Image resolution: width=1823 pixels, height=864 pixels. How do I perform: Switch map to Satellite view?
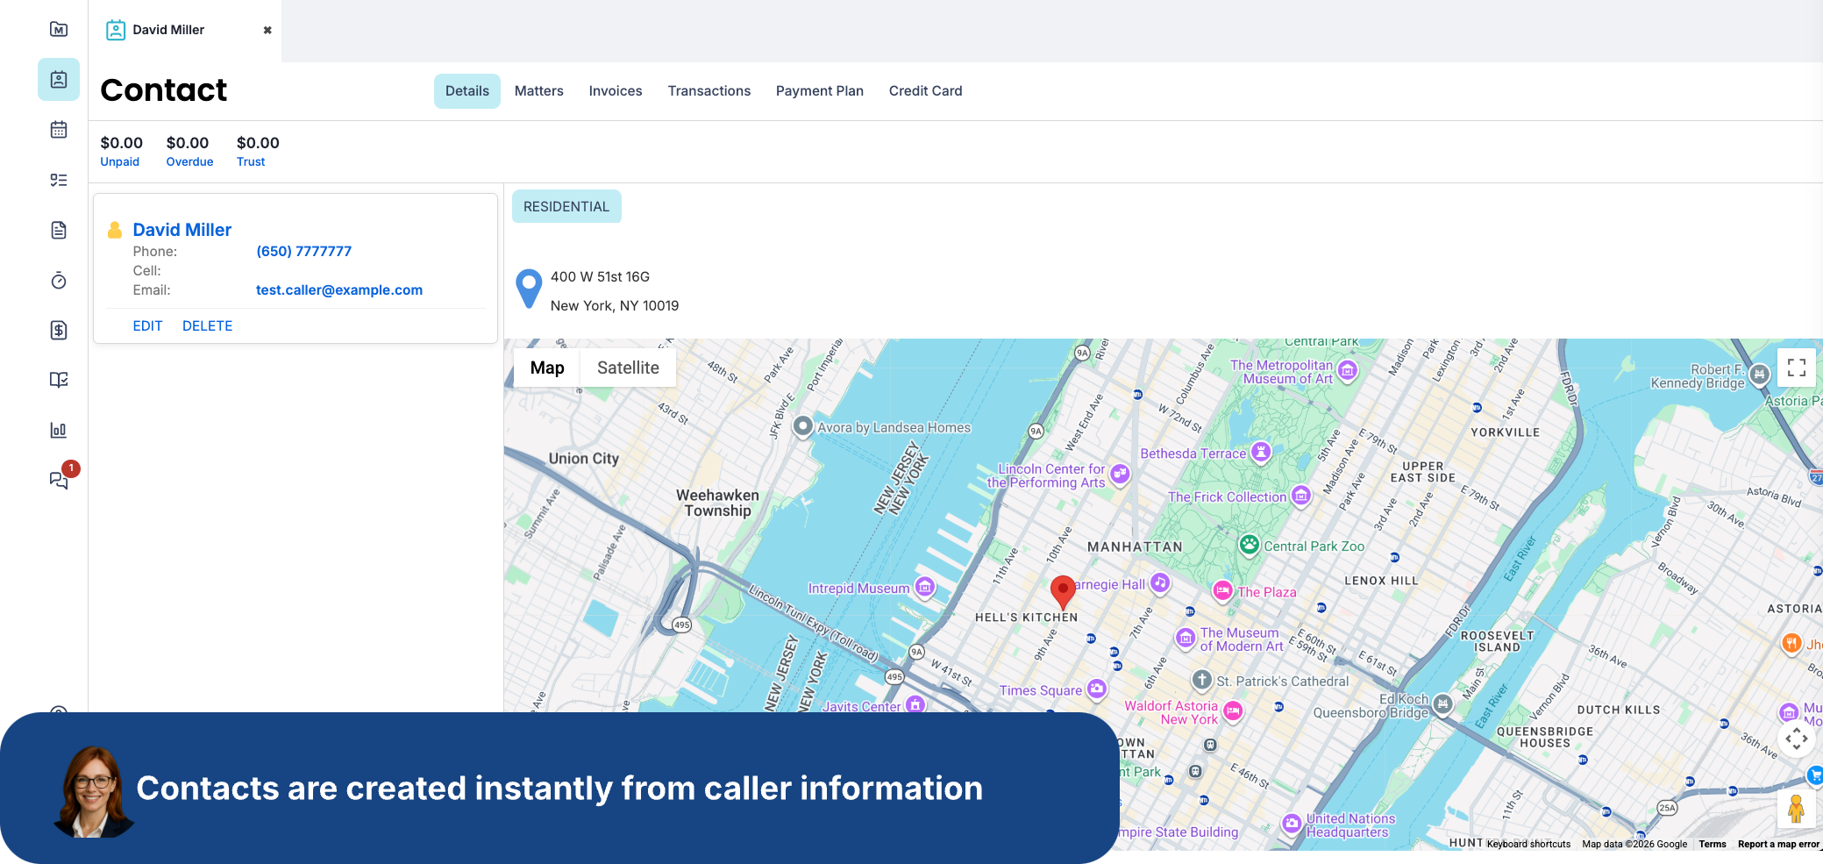628,368
